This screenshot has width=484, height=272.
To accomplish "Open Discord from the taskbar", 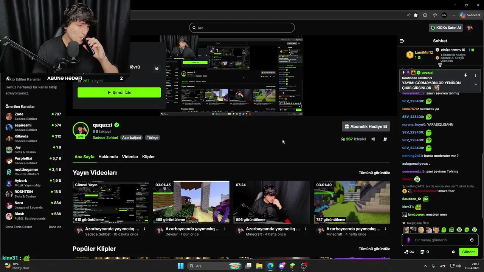I will coord(282,266).
